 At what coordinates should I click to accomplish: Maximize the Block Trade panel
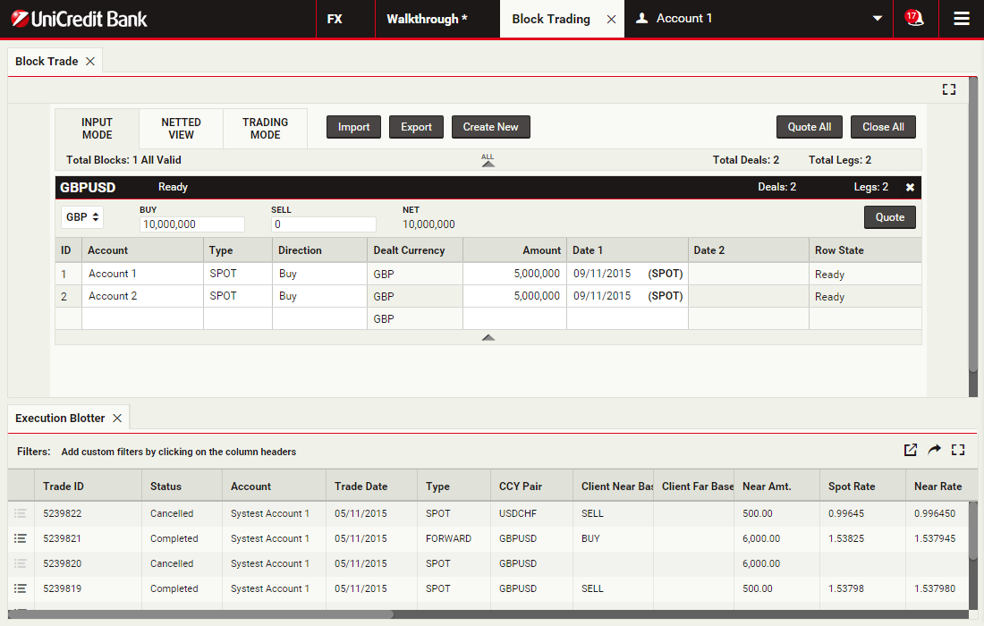point(949,89)
